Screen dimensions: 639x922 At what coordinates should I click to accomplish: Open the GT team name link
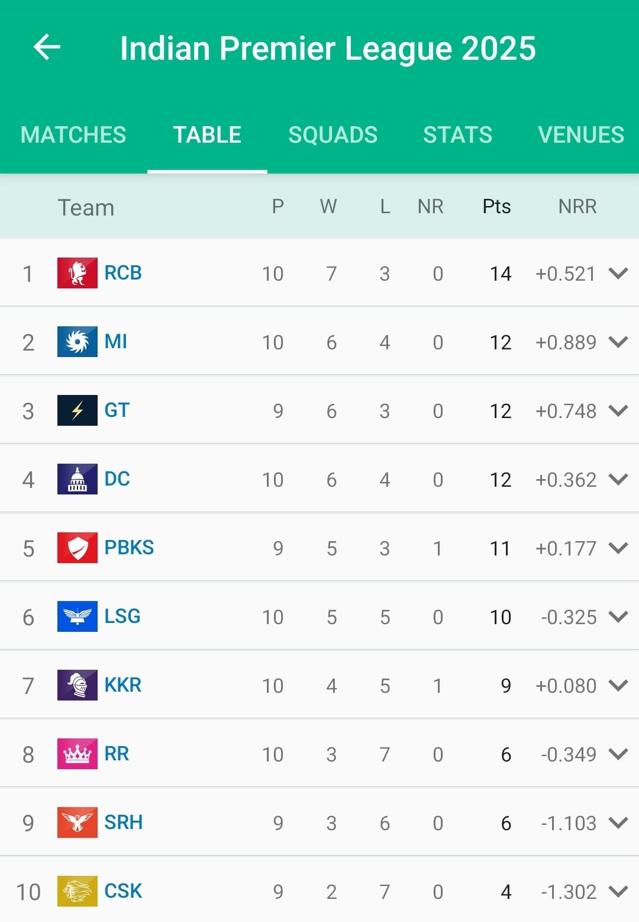click(117, 410)
